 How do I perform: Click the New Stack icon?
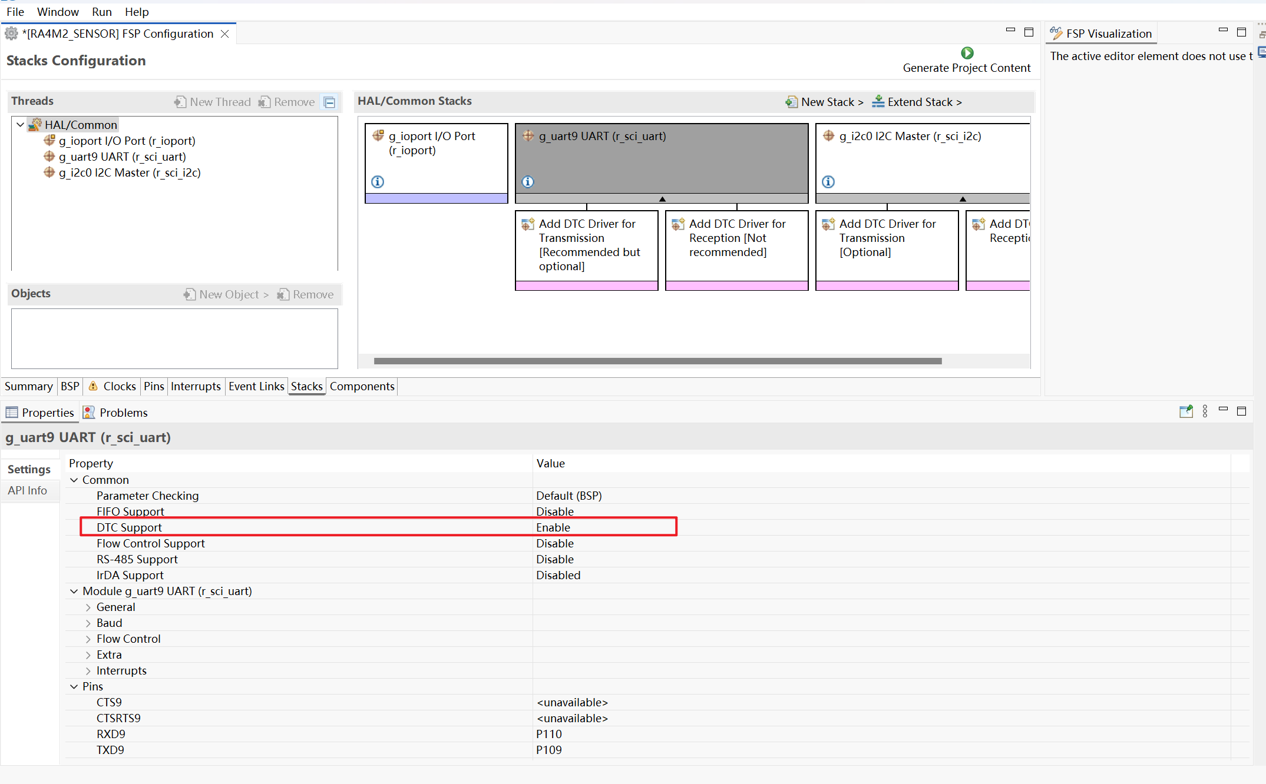791,102
